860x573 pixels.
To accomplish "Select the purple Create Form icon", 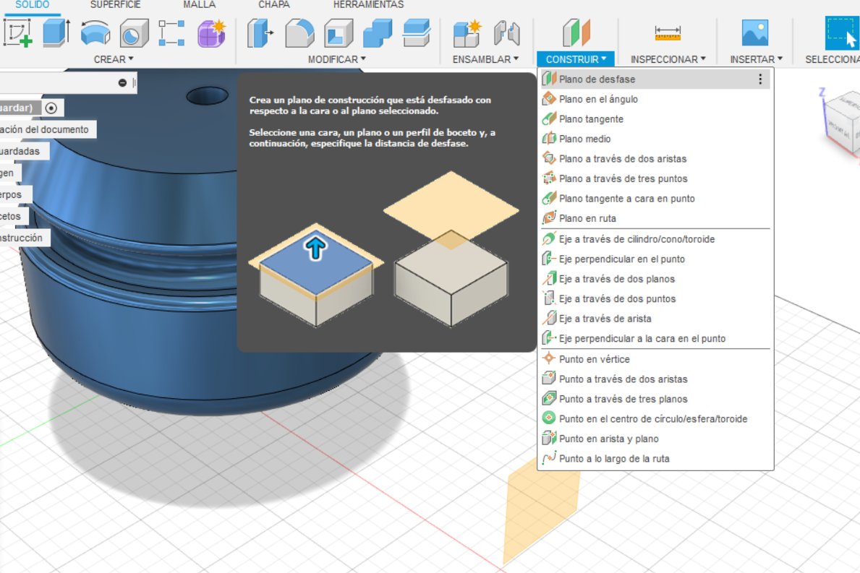I will click(x=212, y=33).
